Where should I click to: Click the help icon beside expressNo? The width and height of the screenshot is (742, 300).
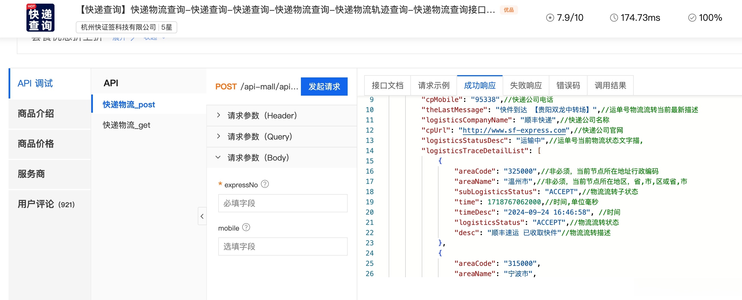[x=264, y=184]
